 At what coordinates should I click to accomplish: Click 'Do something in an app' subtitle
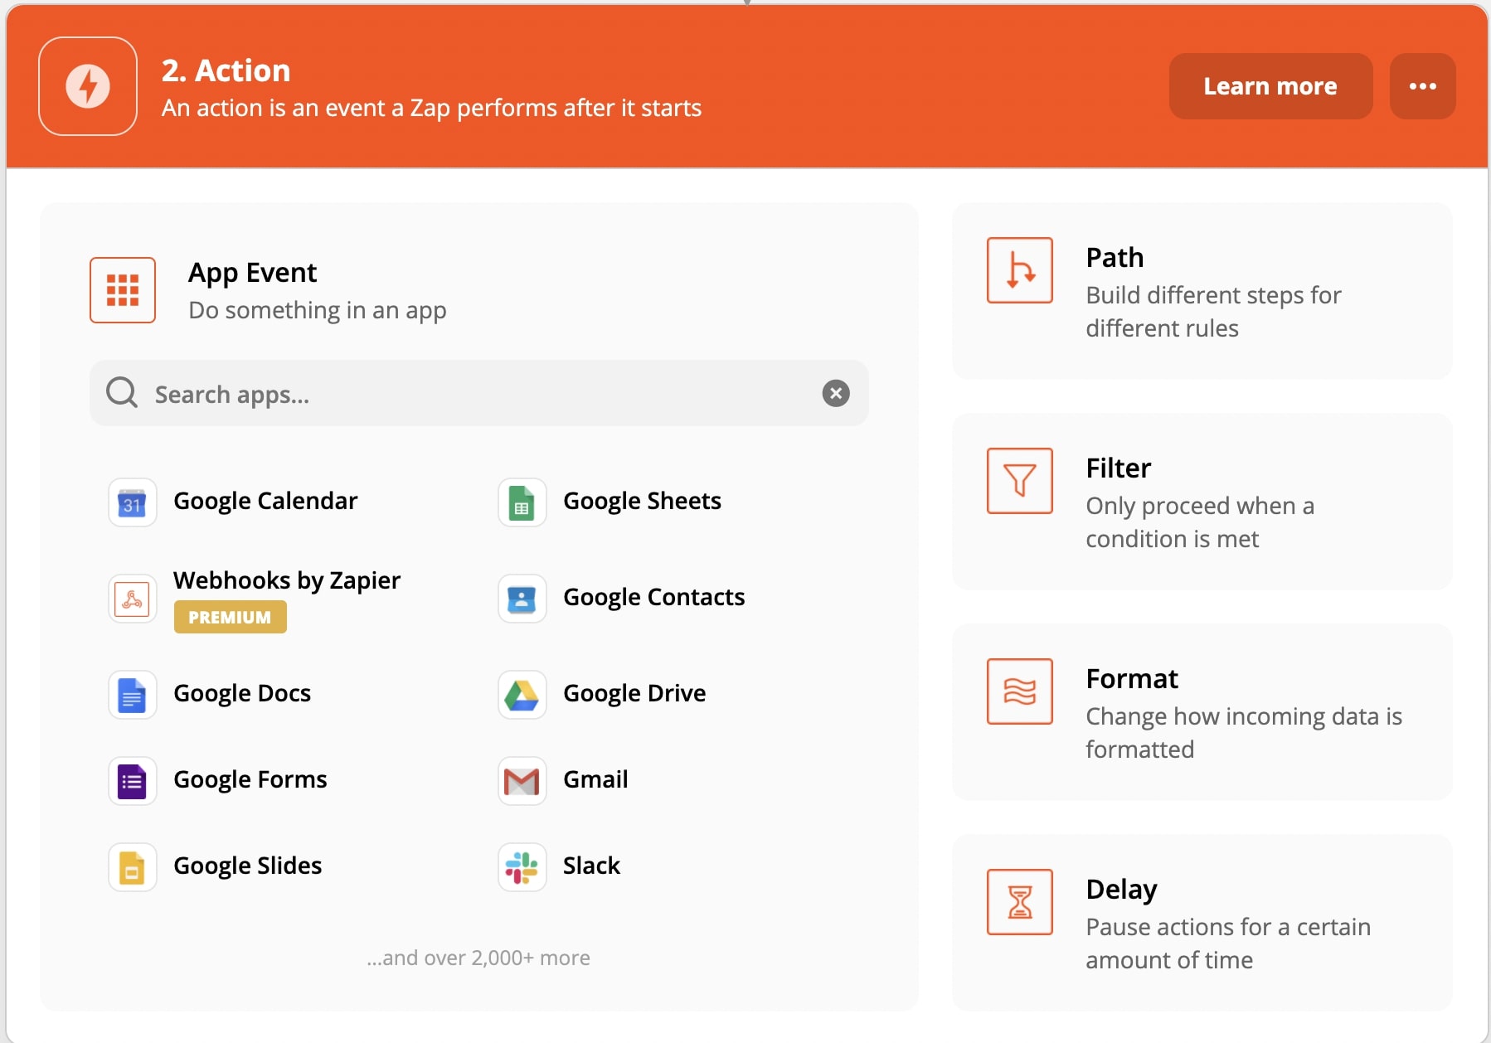pos(318,310)
